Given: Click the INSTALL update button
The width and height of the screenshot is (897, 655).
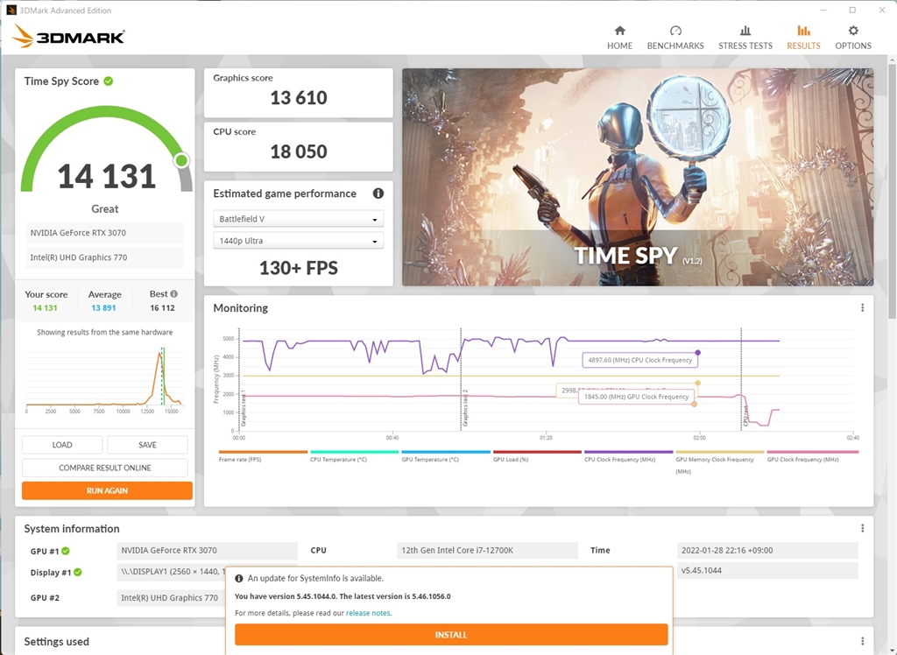Looking at the screenshot, I should [x=451, y=634].
